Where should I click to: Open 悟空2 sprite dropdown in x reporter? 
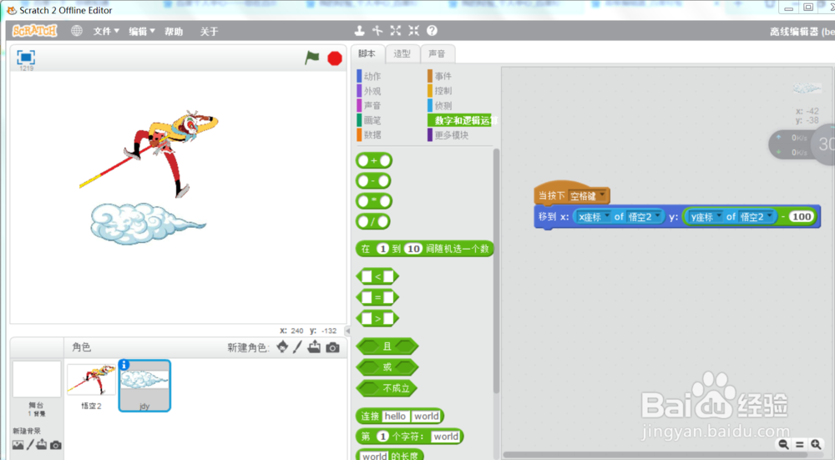coord(644,217)
